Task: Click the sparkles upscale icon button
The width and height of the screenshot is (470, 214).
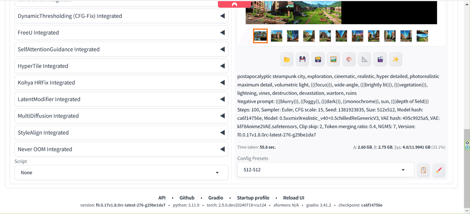Action: [396, 59]
